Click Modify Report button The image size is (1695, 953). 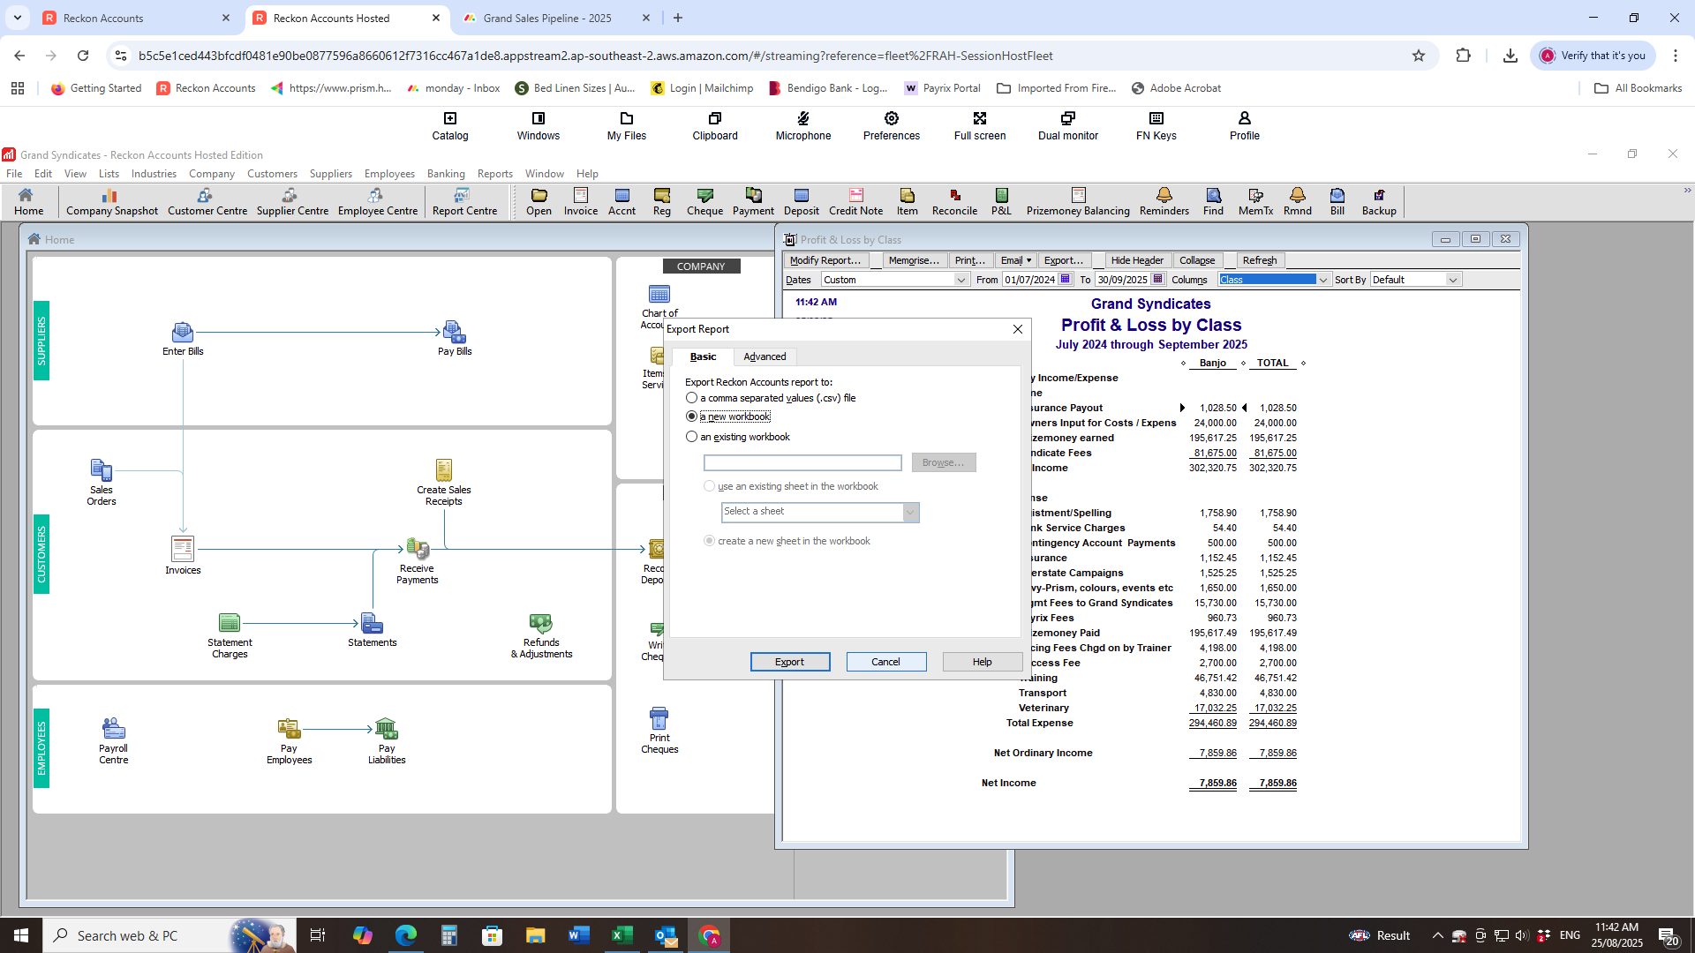click(825, 260)
